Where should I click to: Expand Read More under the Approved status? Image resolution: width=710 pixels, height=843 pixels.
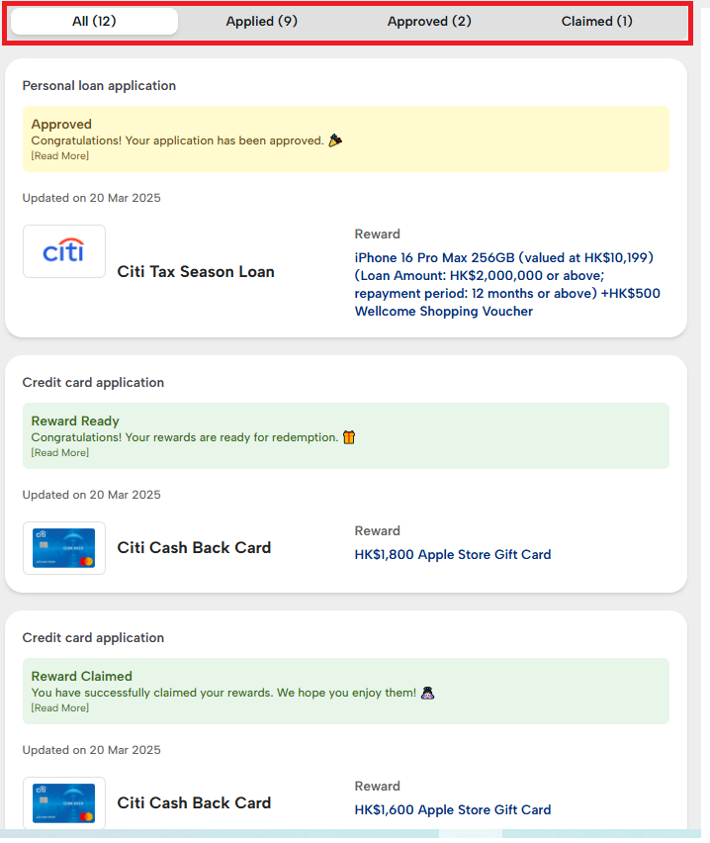click(x=60, y=156)
